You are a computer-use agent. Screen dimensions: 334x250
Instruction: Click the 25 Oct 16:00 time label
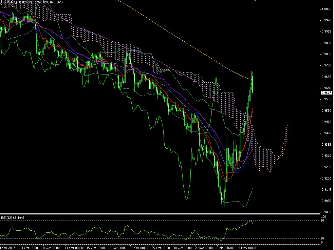161,248
